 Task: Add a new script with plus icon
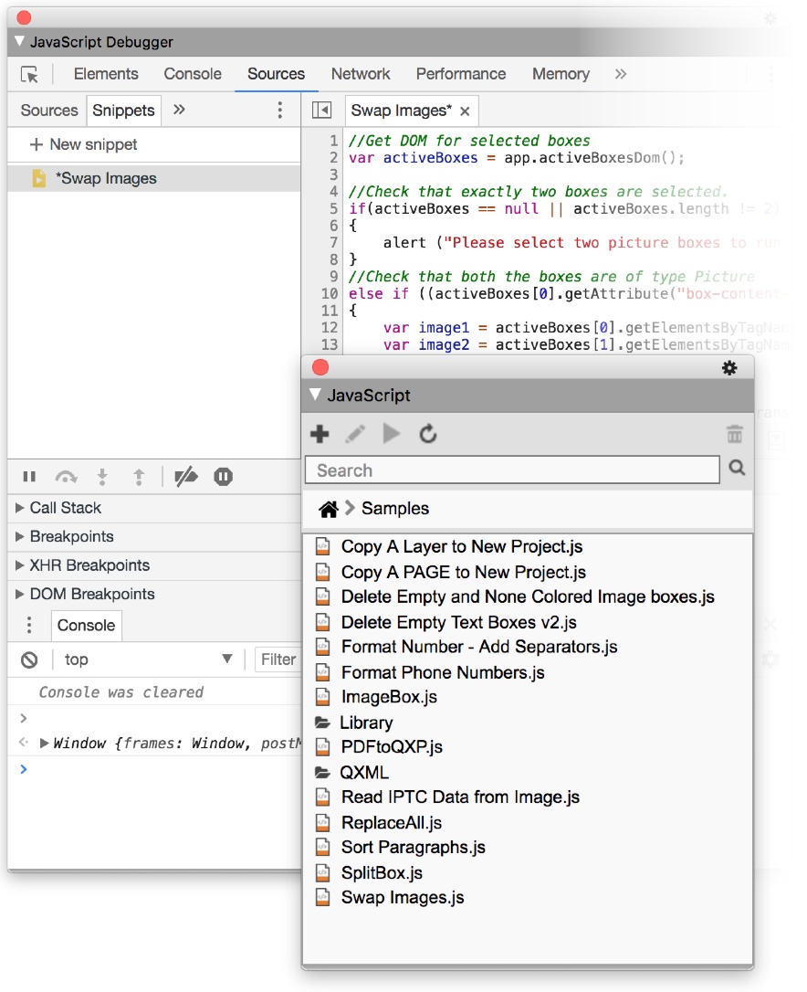pyautogui.click(x=320, y=434)
